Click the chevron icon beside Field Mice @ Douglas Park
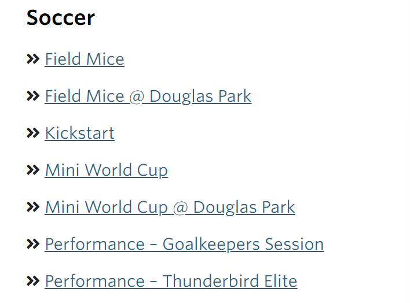This screenshot has width=410, height=303. (33, 96)
